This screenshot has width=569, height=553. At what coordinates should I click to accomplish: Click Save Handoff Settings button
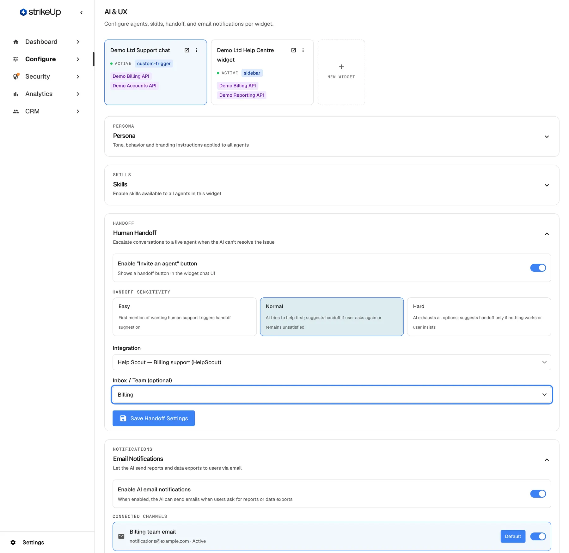pyautogui.click(x=154, y=418)
